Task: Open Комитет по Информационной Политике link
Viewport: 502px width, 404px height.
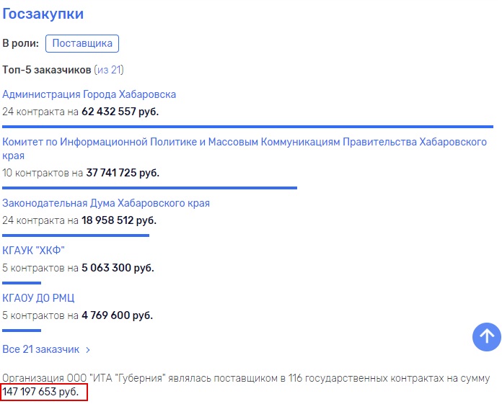Action: (245, 148)
